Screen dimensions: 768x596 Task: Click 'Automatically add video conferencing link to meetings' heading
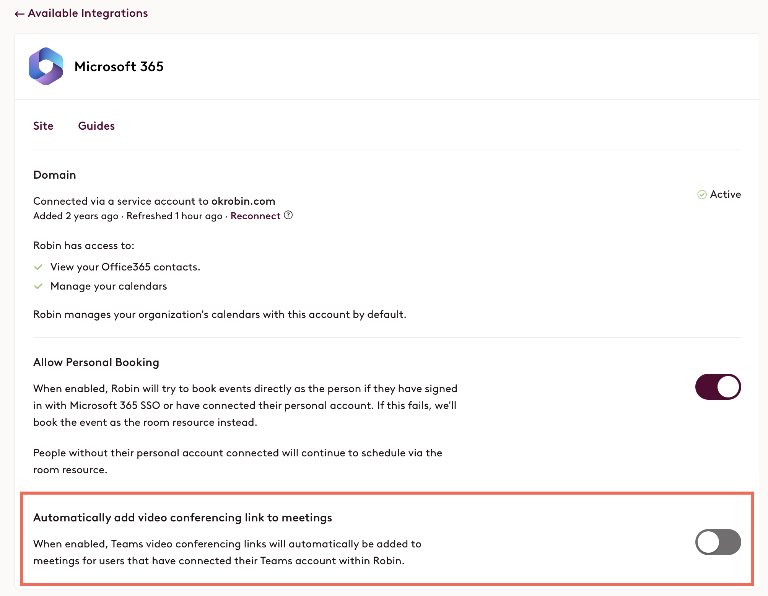click(x=182, y=518)
